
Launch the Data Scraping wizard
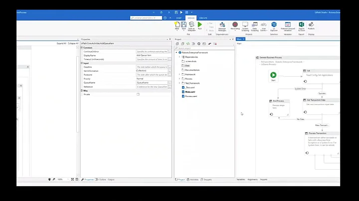(255, 26)
